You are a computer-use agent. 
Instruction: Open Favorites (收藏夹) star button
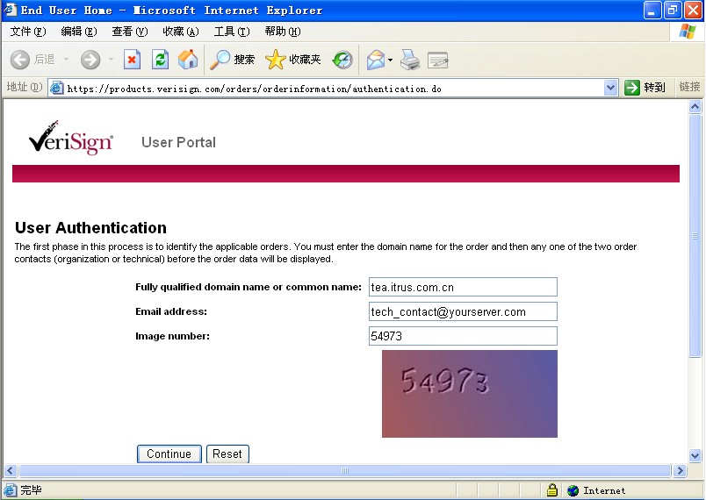292,60
